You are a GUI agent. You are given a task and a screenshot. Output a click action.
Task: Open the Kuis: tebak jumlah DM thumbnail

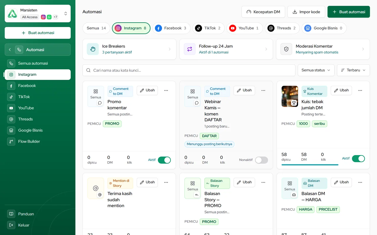pyautogui.click(x=290, y=96)
